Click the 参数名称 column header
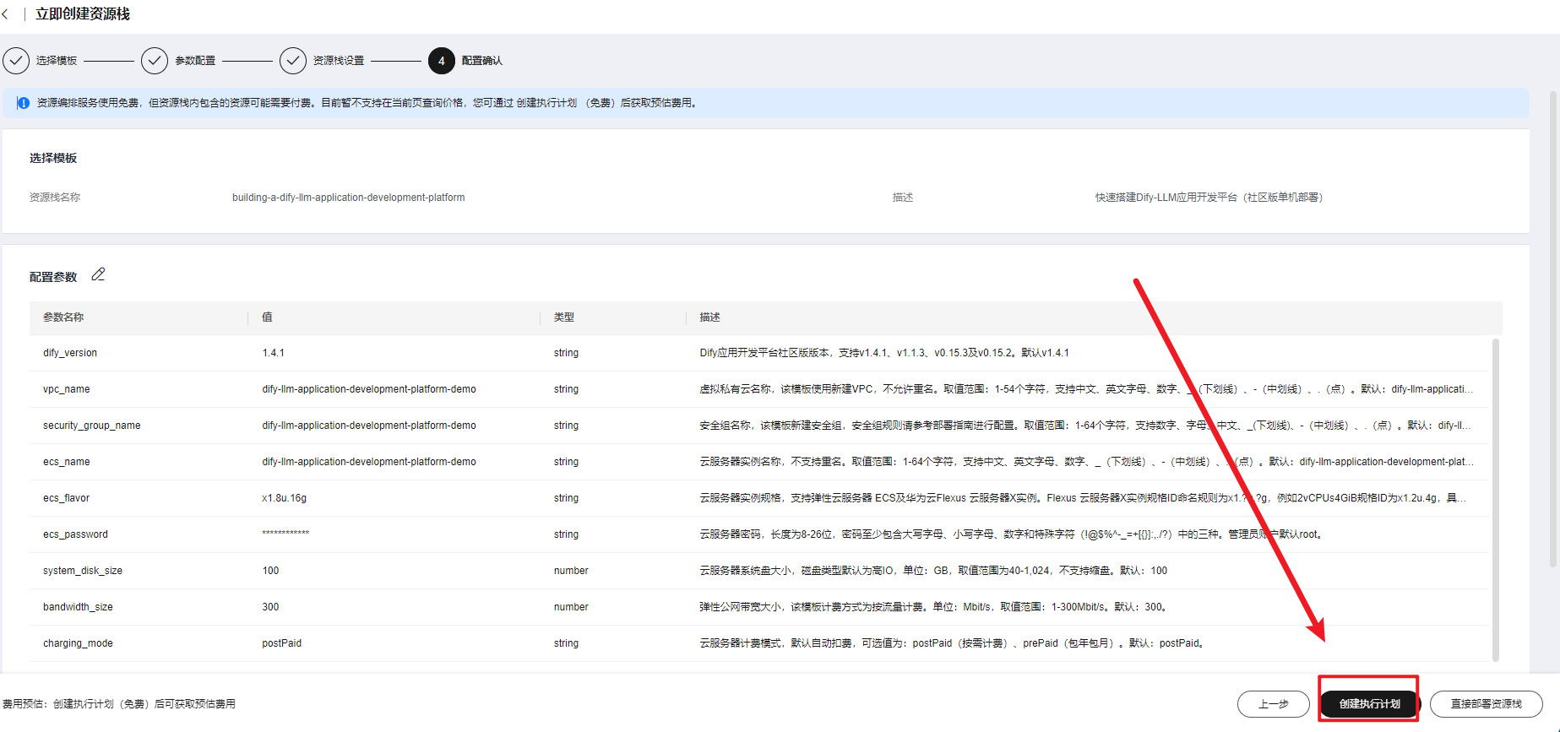The width and height of the screenshot is (1560, 732). (63, 317)
